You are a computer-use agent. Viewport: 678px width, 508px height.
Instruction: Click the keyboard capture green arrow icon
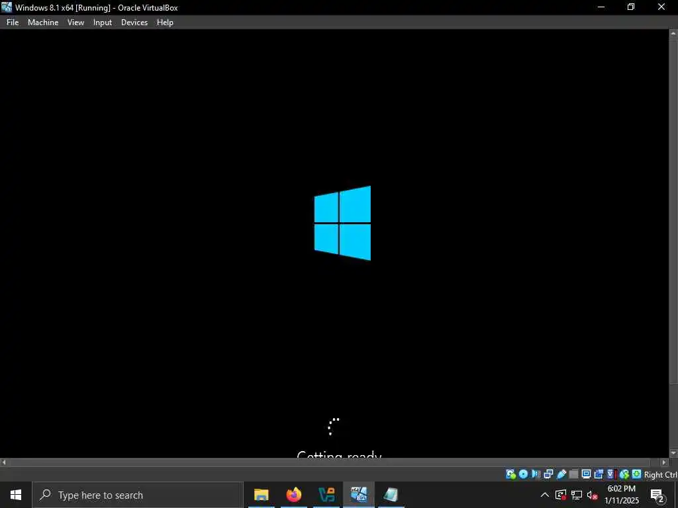coord(636,474)
